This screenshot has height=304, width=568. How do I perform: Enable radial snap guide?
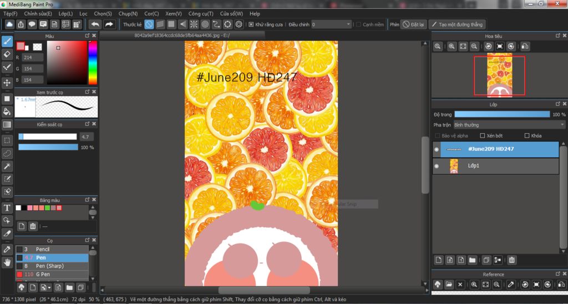pos(194,24)
